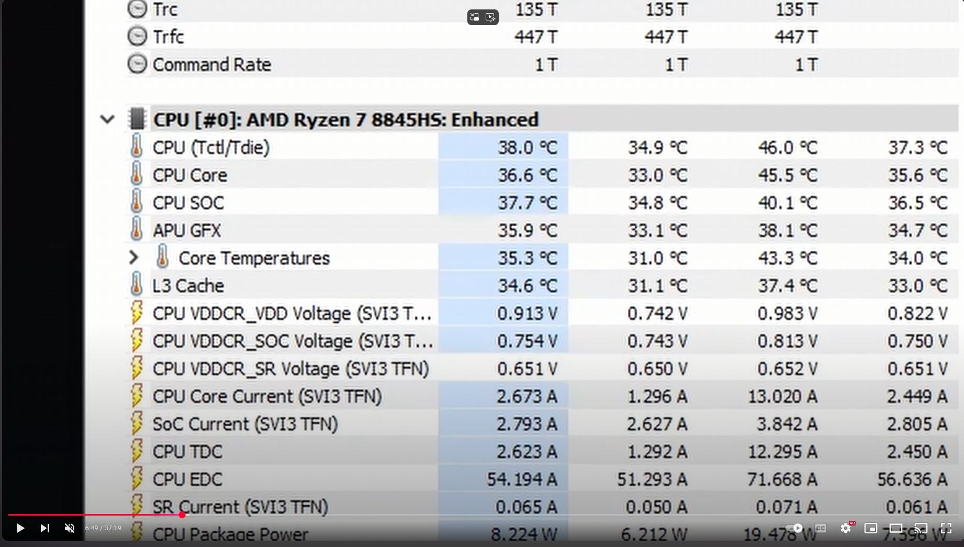964x547 pixels.
Task: Click the CPU (Tctl/Tdie) thermometer icon
Action: pyautogui.click(x=136, y=147)
